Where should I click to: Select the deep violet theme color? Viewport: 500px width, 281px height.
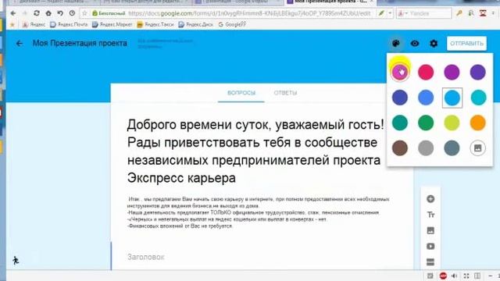(x=477, y=72)
